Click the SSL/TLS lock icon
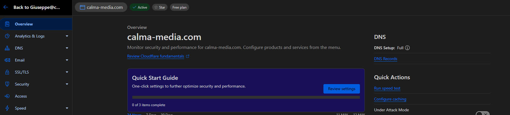510x115 pixels. click(7, 72)
